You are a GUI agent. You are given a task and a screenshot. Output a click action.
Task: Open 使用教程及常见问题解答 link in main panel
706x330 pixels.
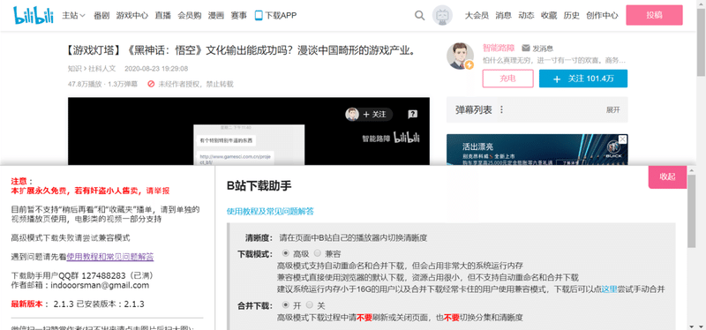(270, 211)
